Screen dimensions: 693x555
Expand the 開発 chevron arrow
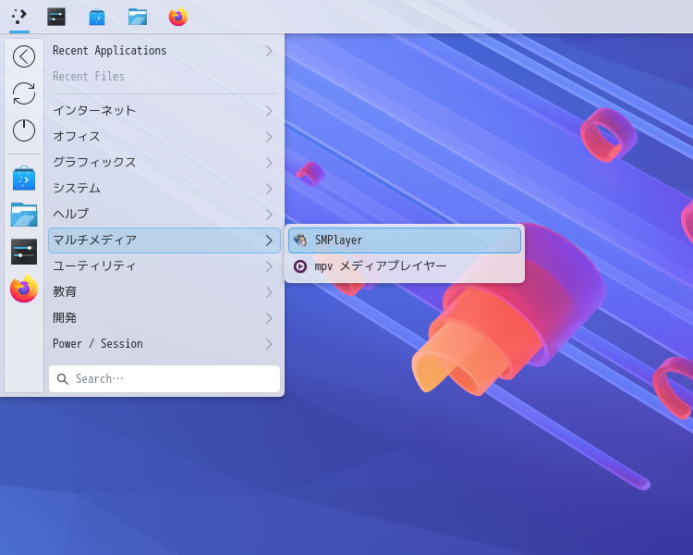269,318
